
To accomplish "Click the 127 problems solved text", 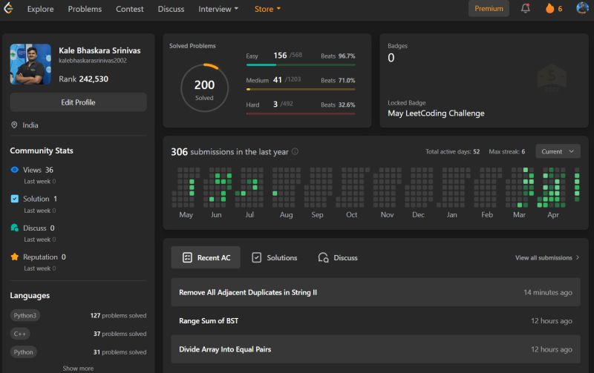I will pos(118,315).
